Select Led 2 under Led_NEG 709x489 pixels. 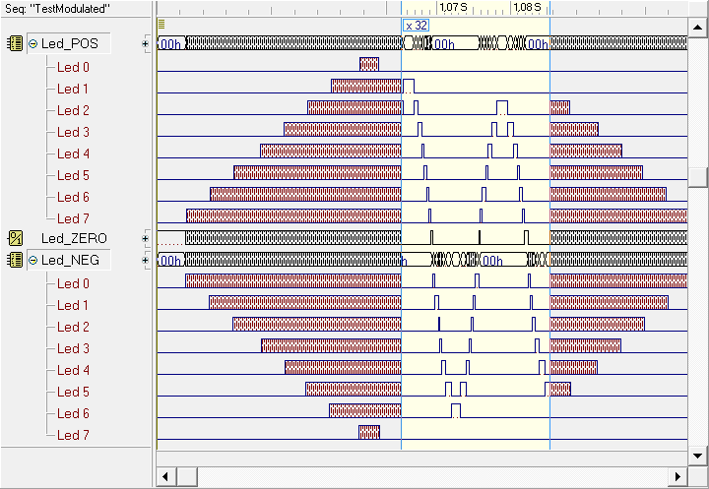point(73,328)
